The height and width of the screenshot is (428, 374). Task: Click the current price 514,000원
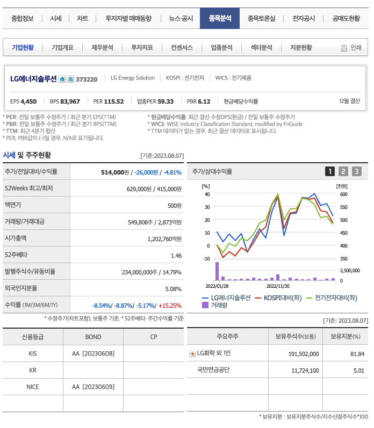coord(115,172)
